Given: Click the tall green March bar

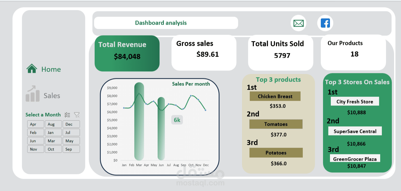Looking at the screenshot, I should click(139, 121).
